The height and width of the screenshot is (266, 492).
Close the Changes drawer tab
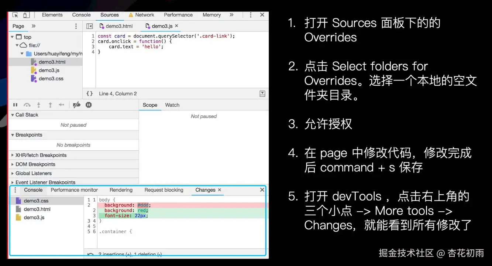220,190
